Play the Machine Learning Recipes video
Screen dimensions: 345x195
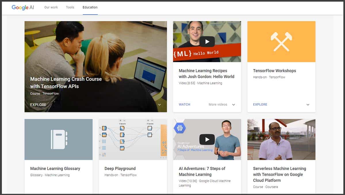(x=207, y=41)
